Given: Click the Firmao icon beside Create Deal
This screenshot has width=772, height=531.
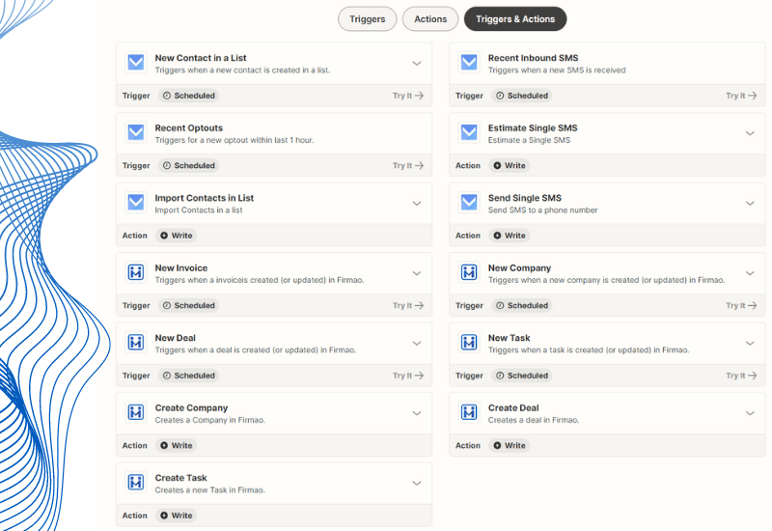Looking at the screenshot, I should coord(469,413).
